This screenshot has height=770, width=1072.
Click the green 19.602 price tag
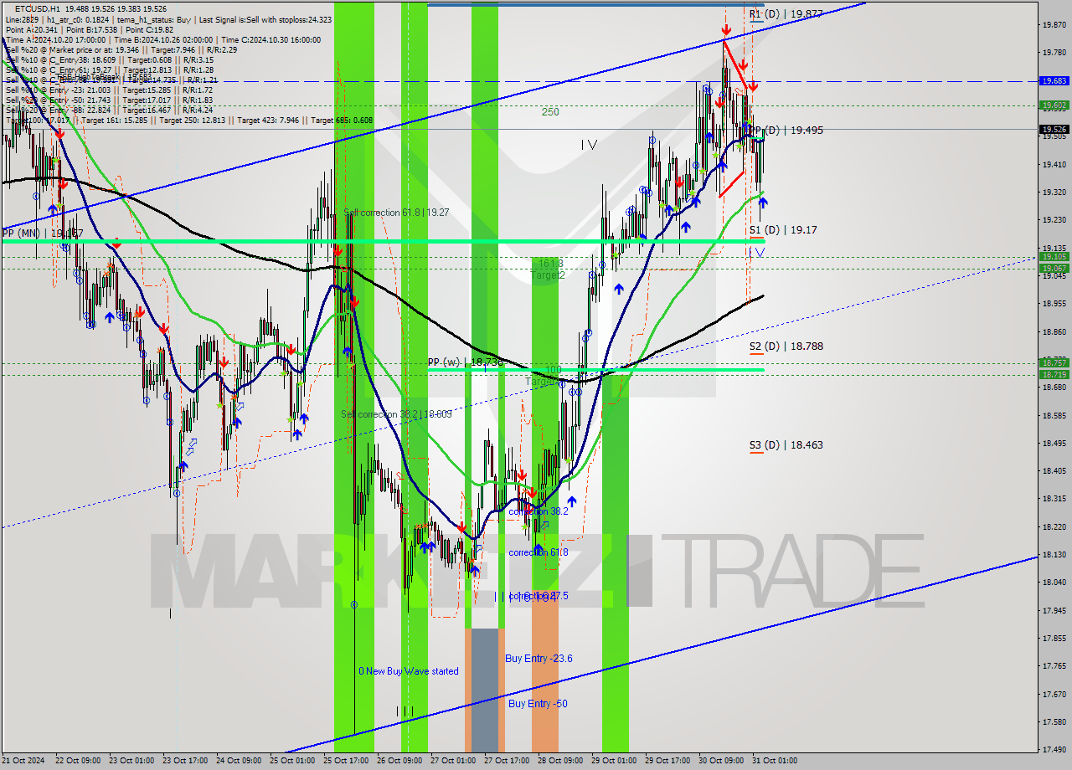(1054, 105)
